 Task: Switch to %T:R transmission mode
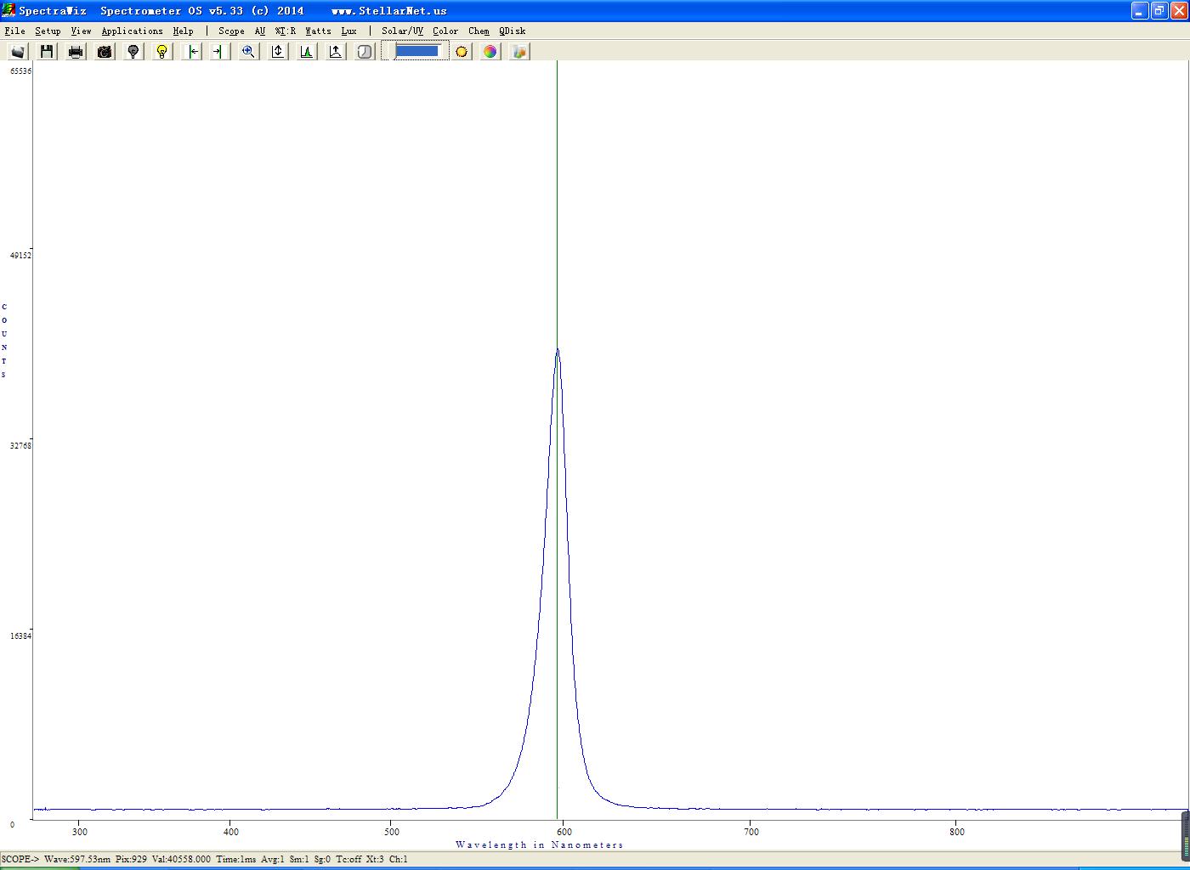tap(286, 31)
